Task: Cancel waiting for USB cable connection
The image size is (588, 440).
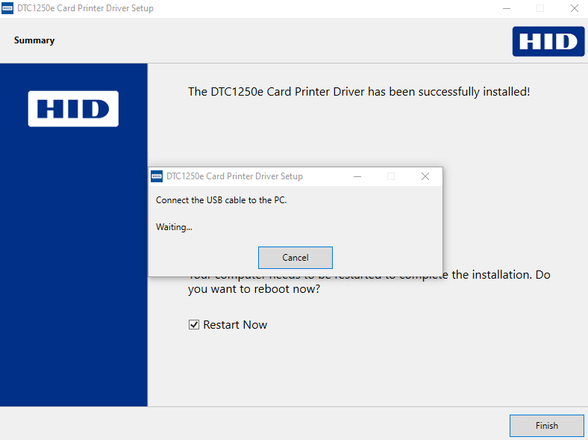Action: [x=295, y=258]
